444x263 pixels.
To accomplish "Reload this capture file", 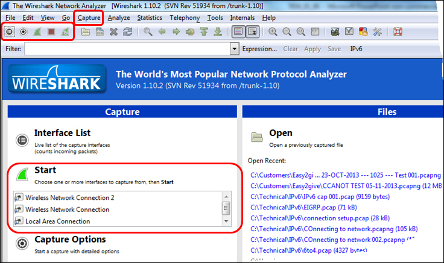I will click(127, 32).
